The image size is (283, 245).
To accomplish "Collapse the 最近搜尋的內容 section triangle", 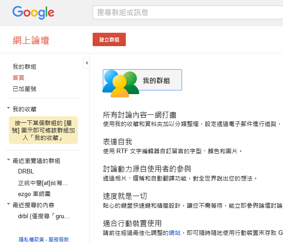I will point(8,204).
